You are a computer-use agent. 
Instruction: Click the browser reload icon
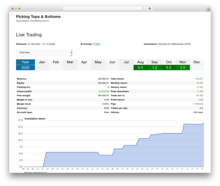coord(143,8)
